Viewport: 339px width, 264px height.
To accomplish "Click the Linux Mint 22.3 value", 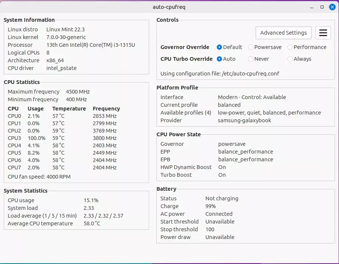I will pyautogui.click(x=66, y=29).
